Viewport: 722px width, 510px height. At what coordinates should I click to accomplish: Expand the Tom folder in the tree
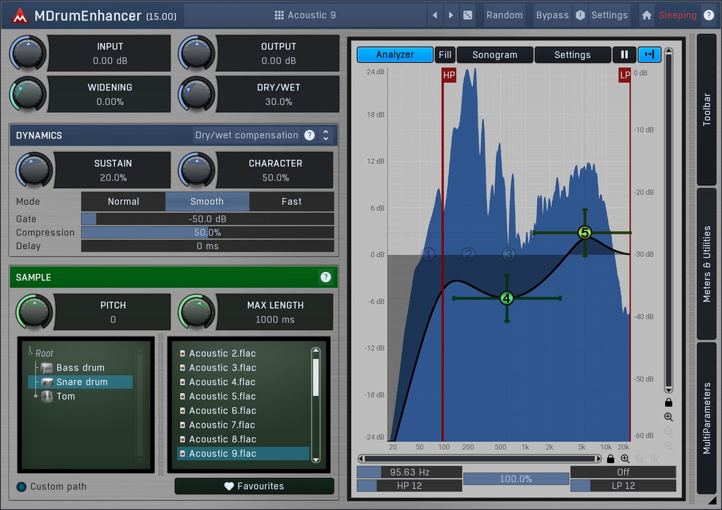[x=36, y=396]
